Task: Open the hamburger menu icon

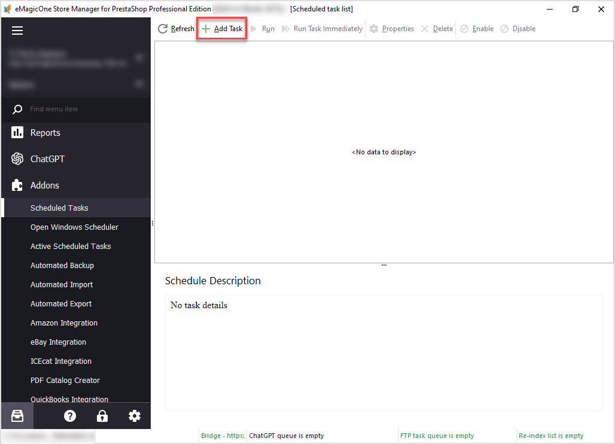Action: click(x=17, y=31)
